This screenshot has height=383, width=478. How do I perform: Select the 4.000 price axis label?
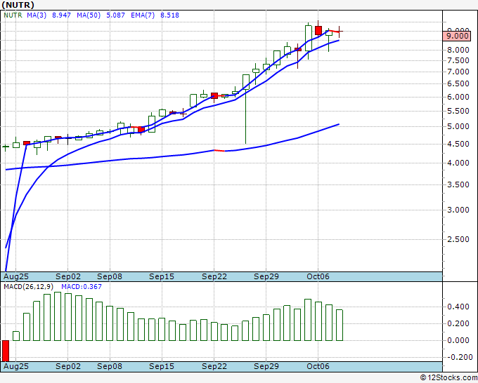(x=458, y=163)
